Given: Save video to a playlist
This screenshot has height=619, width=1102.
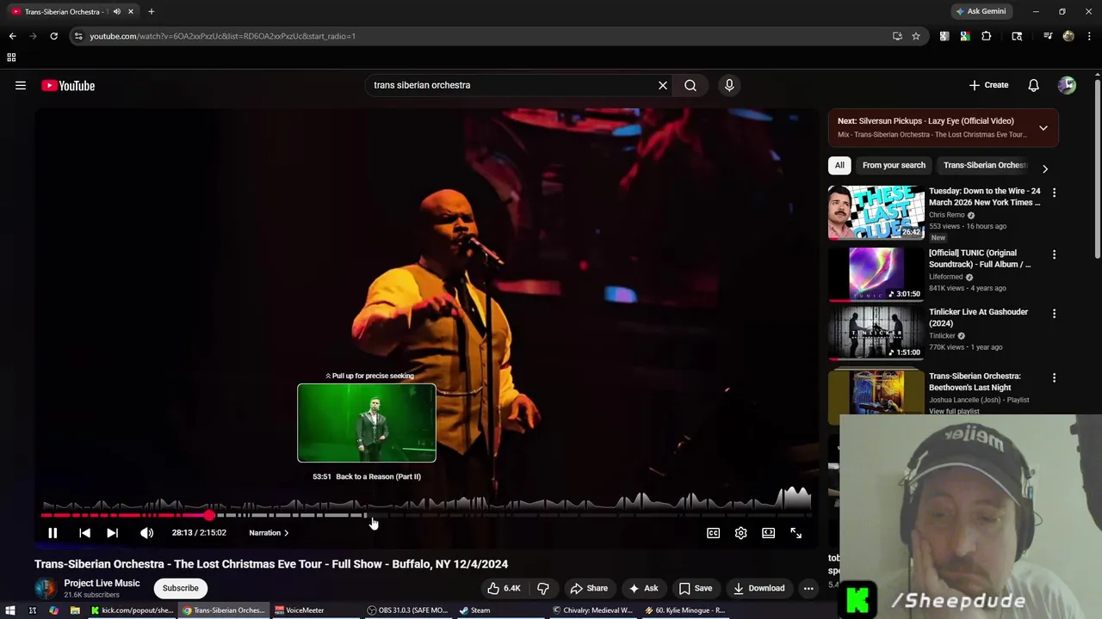Looking at the screenshot, I should coord(696,588).
